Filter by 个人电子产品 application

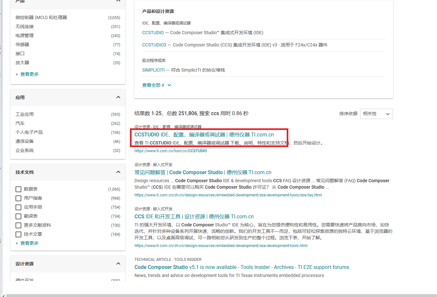pos(29,132)
